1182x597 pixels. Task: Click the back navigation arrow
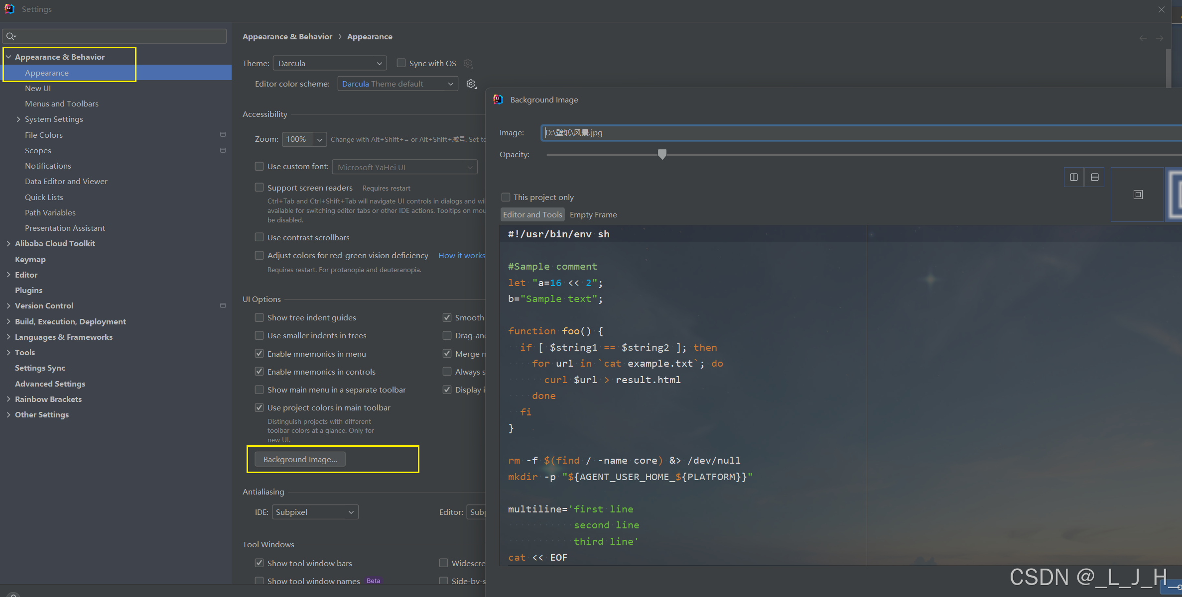click(1143, 38)
